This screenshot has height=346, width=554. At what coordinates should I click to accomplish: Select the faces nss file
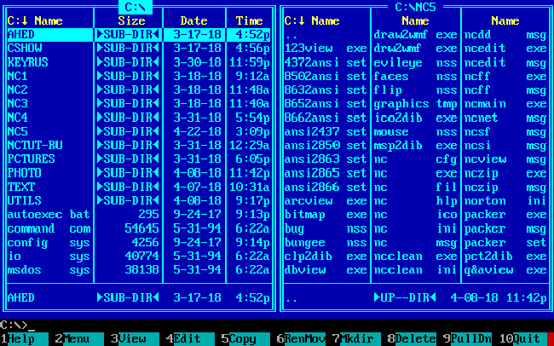coord(416,76)
